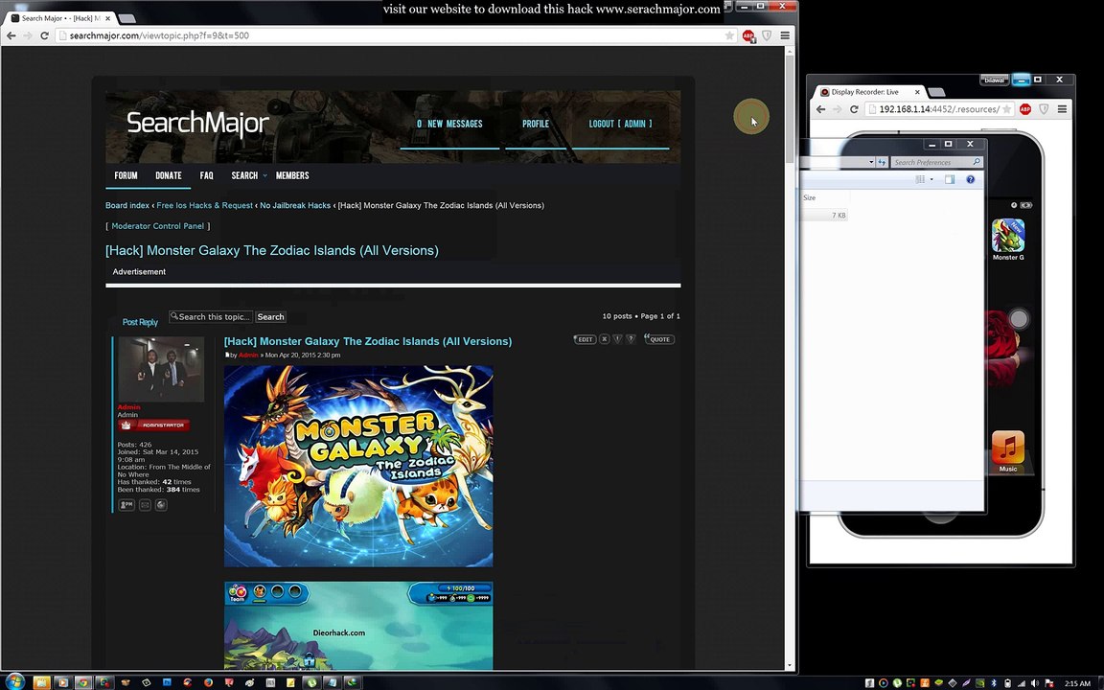Go back in the SearchMajor browser window
This screenshot has height=690, width=1104.
coord(11,35)
